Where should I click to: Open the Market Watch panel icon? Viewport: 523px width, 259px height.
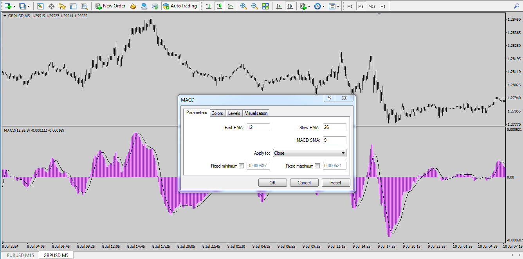[x=40, y=6]
